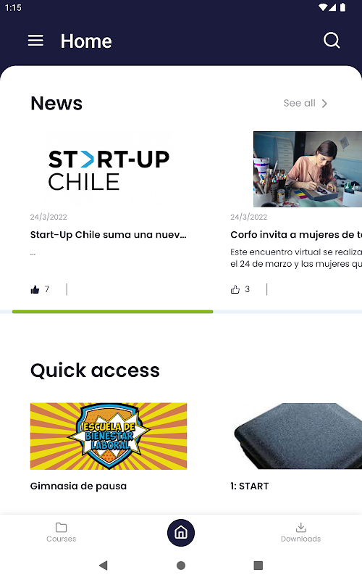Read Corfo invita a mujeres headline

296,234
